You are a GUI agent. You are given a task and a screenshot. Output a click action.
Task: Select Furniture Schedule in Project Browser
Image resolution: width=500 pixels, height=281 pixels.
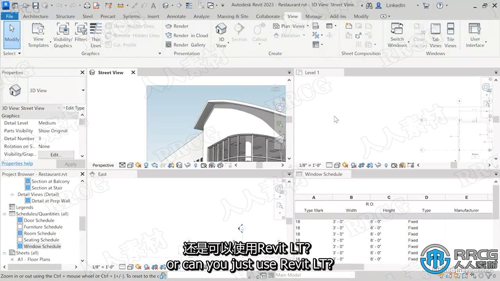click(x=43, y=227)
